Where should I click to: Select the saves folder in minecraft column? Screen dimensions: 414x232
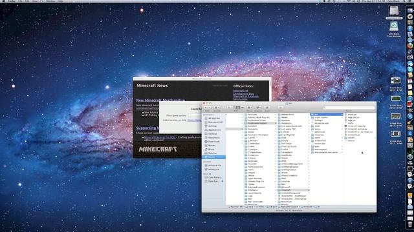(327, 137)
